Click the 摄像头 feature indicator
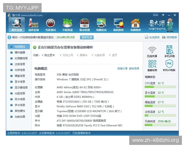Image resolution: width=185 pixels, height=148 pixels. coord(82,55)
